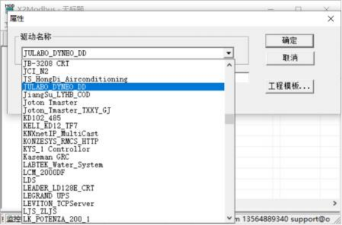This screenshot has width=342, height=225.
Task: Select LDS driver
Action: 123,180
